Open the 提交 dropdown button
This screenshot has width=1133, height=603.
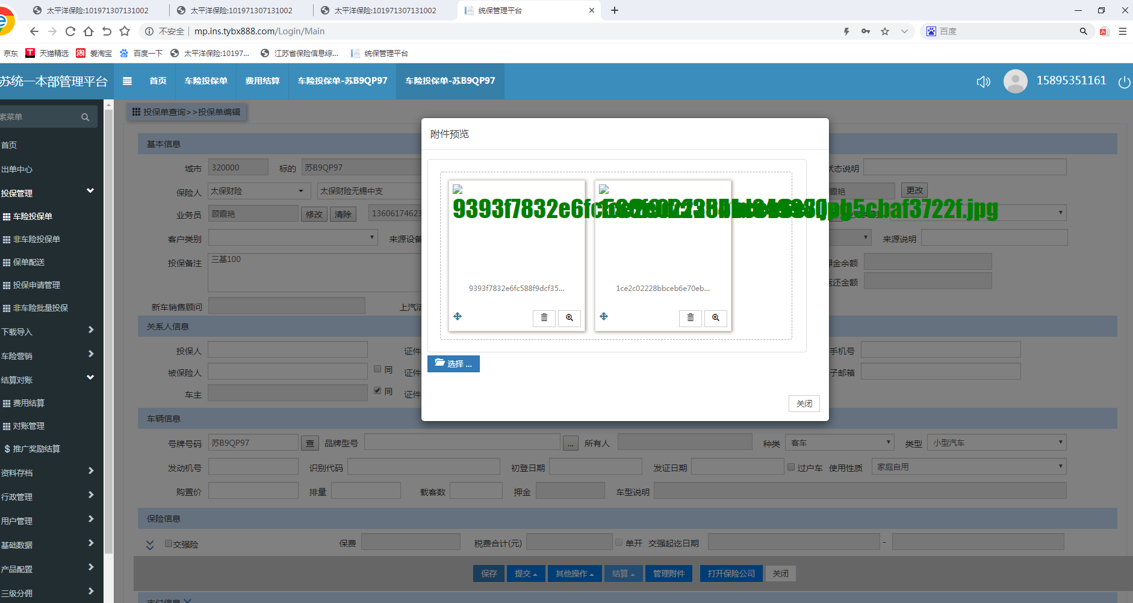click(526, 573)
